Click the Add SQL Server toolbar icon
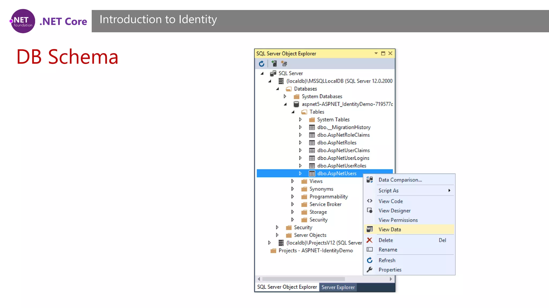The height and width of the screenshot is (308, 549). [274, 64]
